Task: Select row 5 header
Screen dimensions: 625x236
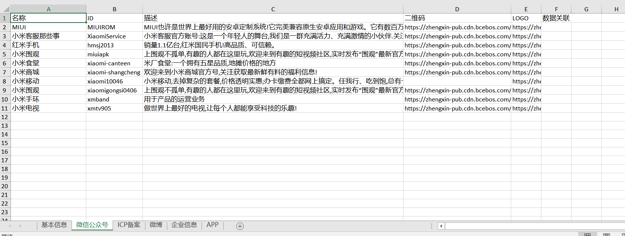Action: pyautogui.click(x=5, y=54)
